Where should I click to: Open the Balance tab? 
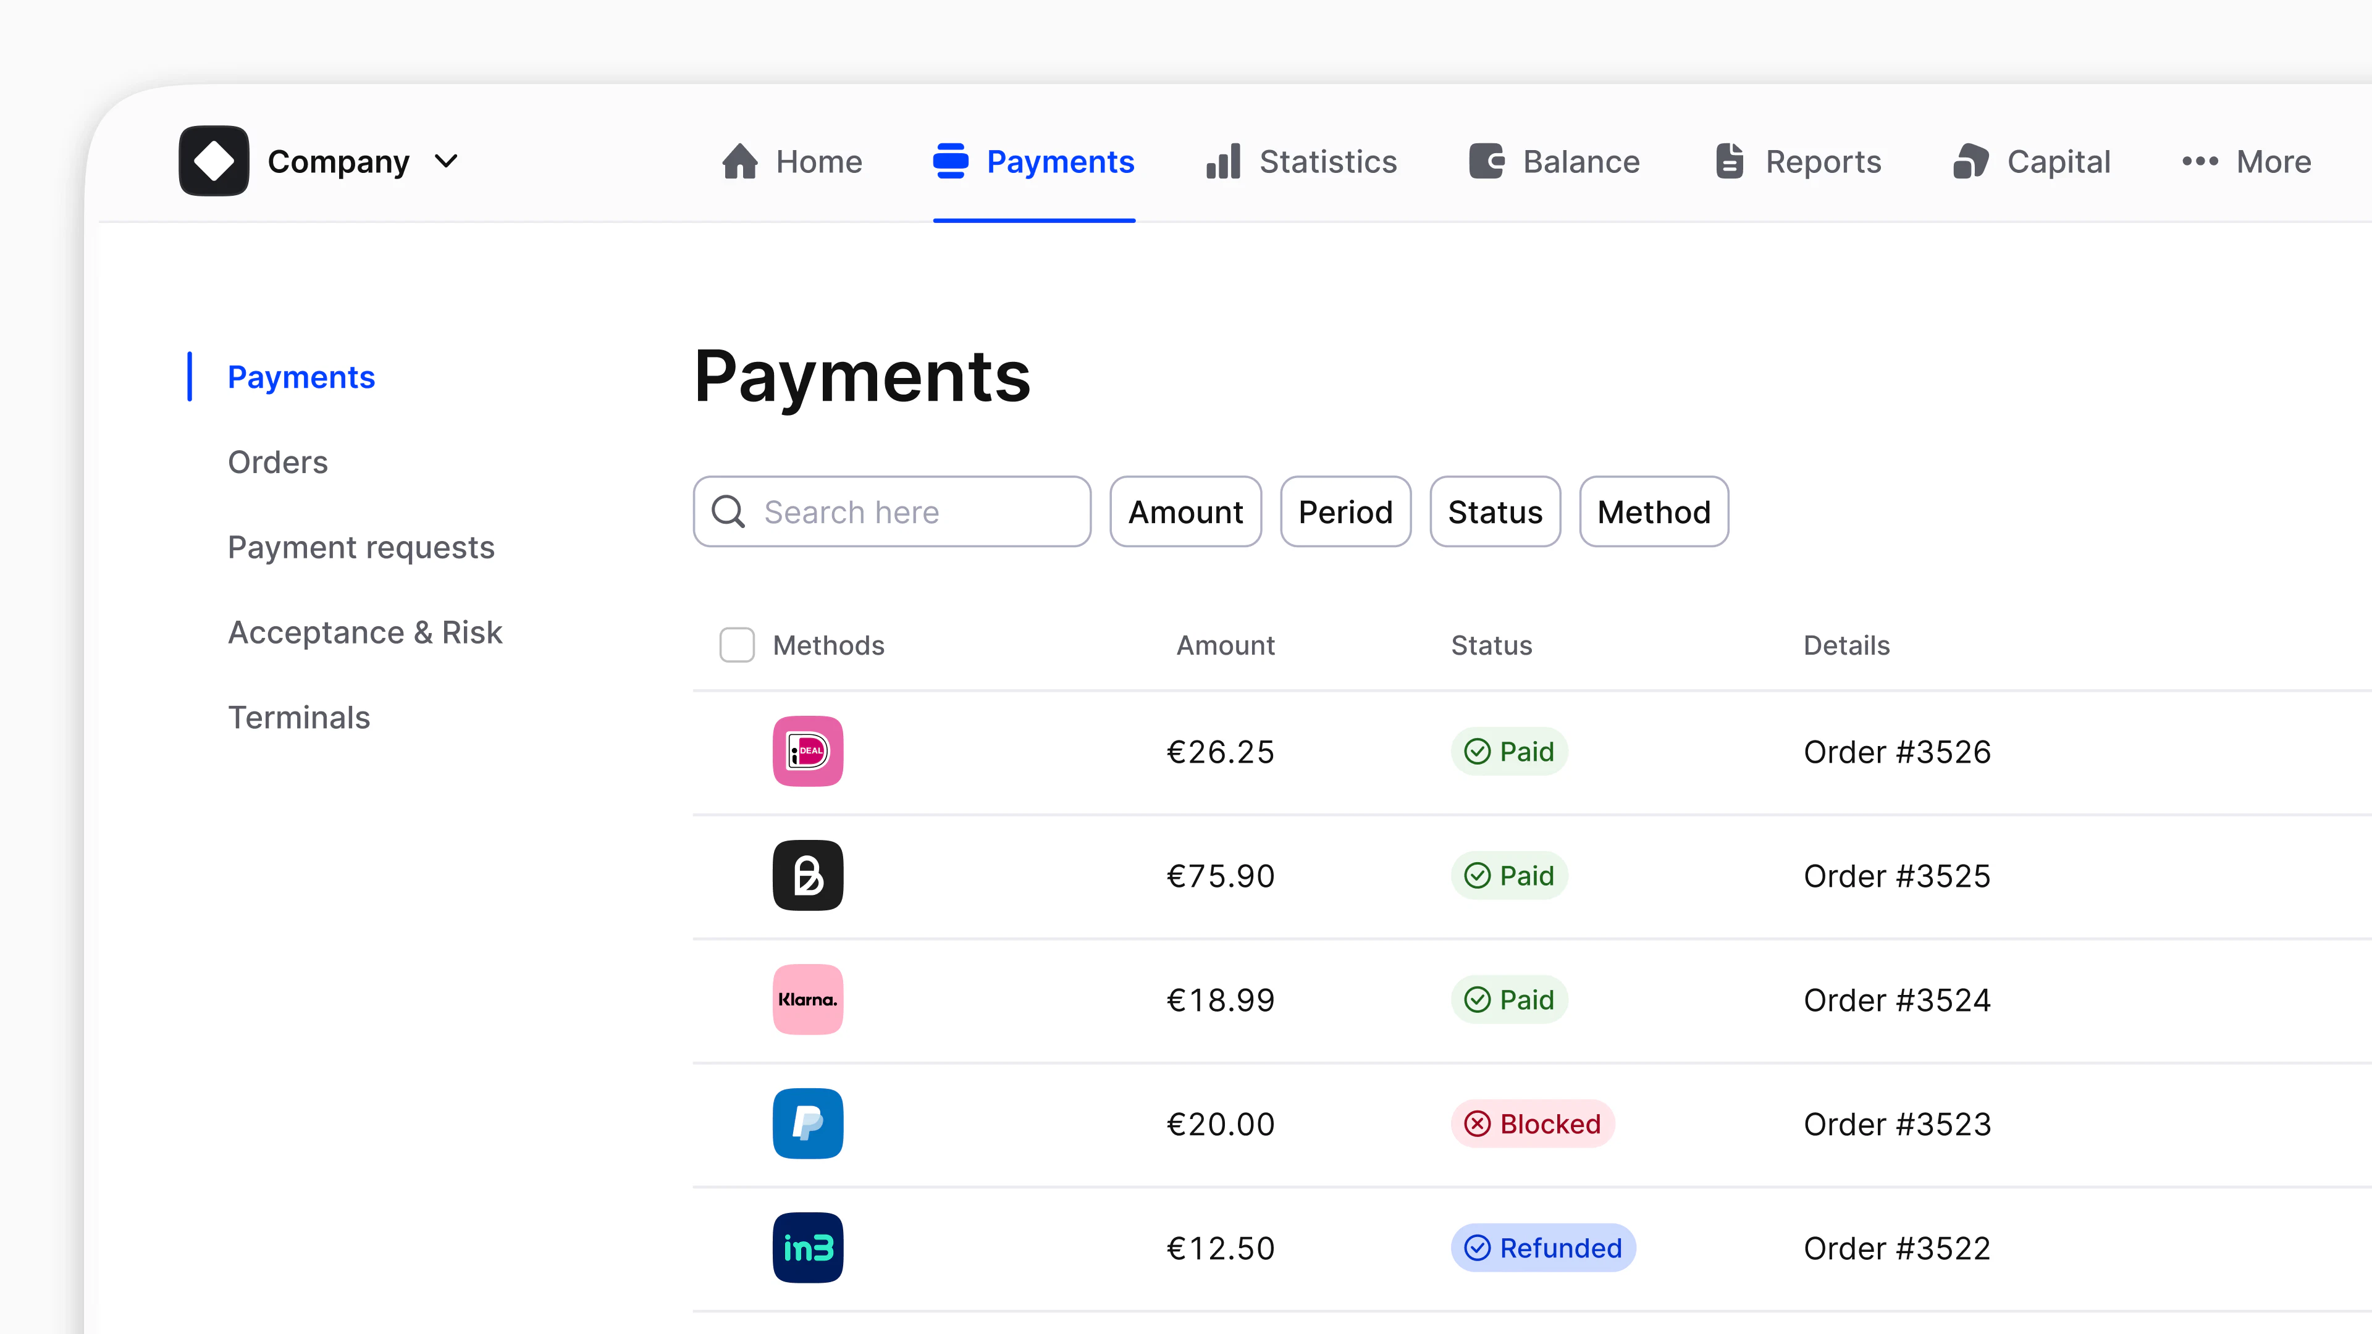1554,161
